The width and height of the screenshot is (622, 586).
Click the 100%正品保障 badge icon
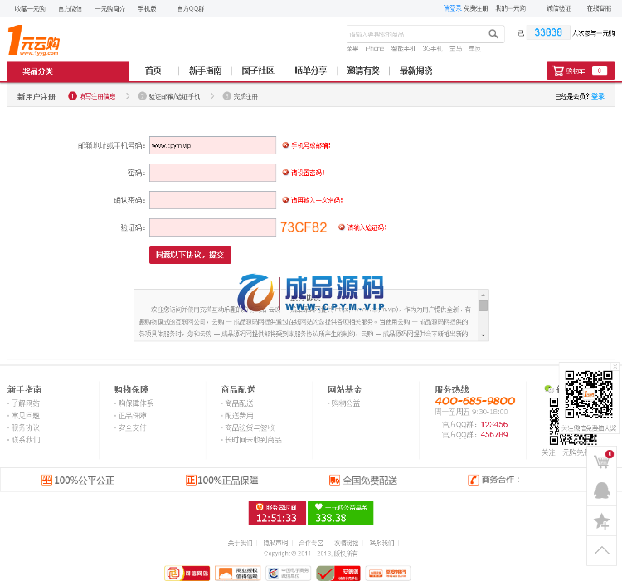(191, 480)
